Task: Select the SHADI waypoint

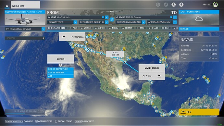Action: pos(153,28)
